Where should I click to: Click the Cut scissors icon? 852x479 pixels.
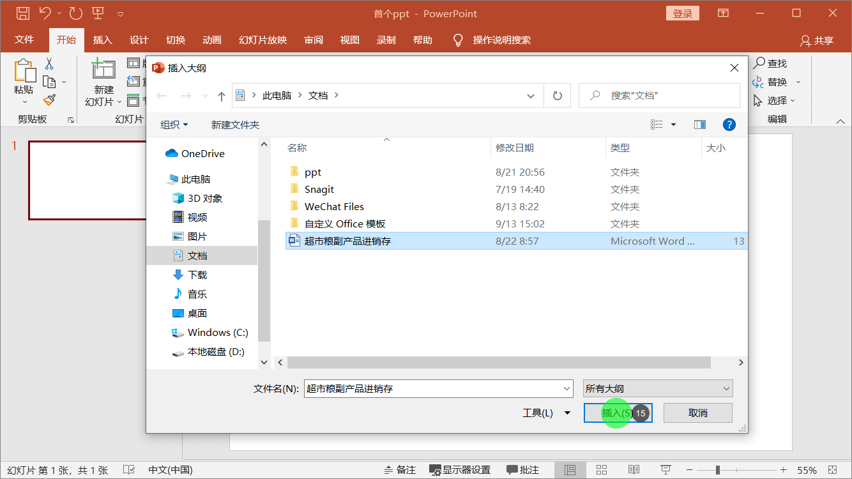(49, 64)
